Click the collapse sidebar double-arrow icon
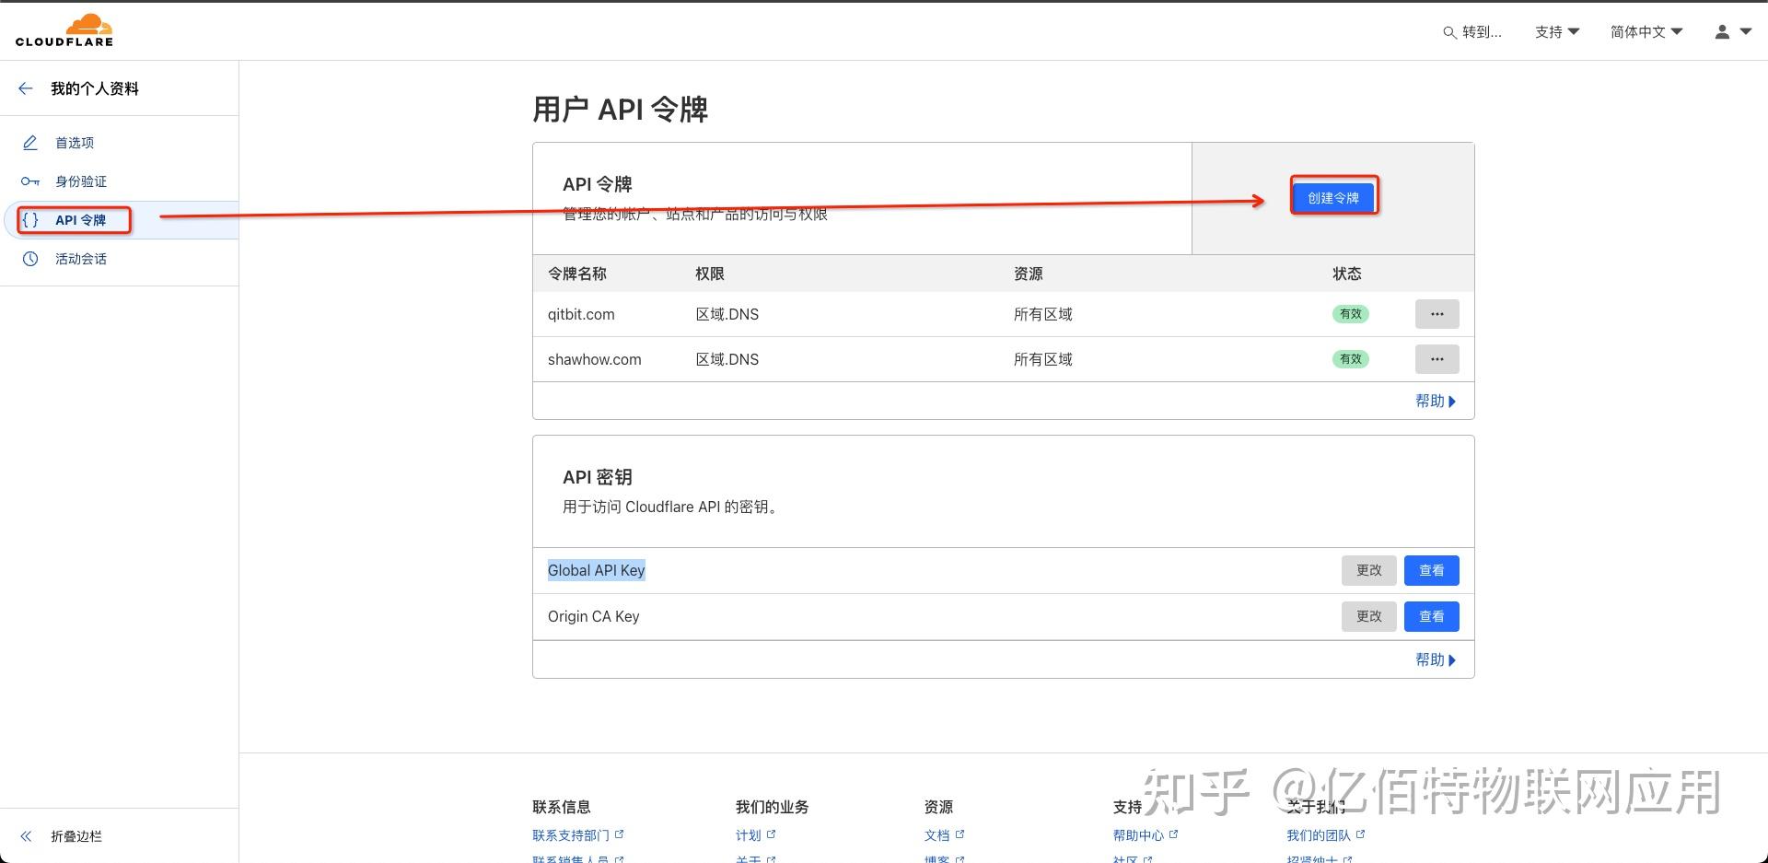The width and height of the screenshot is (1768, 863). [26, 836]
